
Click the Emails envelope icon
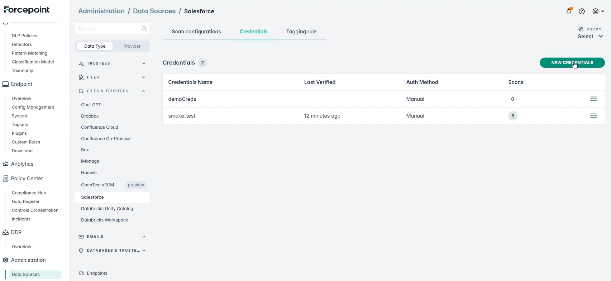point(81,237)
